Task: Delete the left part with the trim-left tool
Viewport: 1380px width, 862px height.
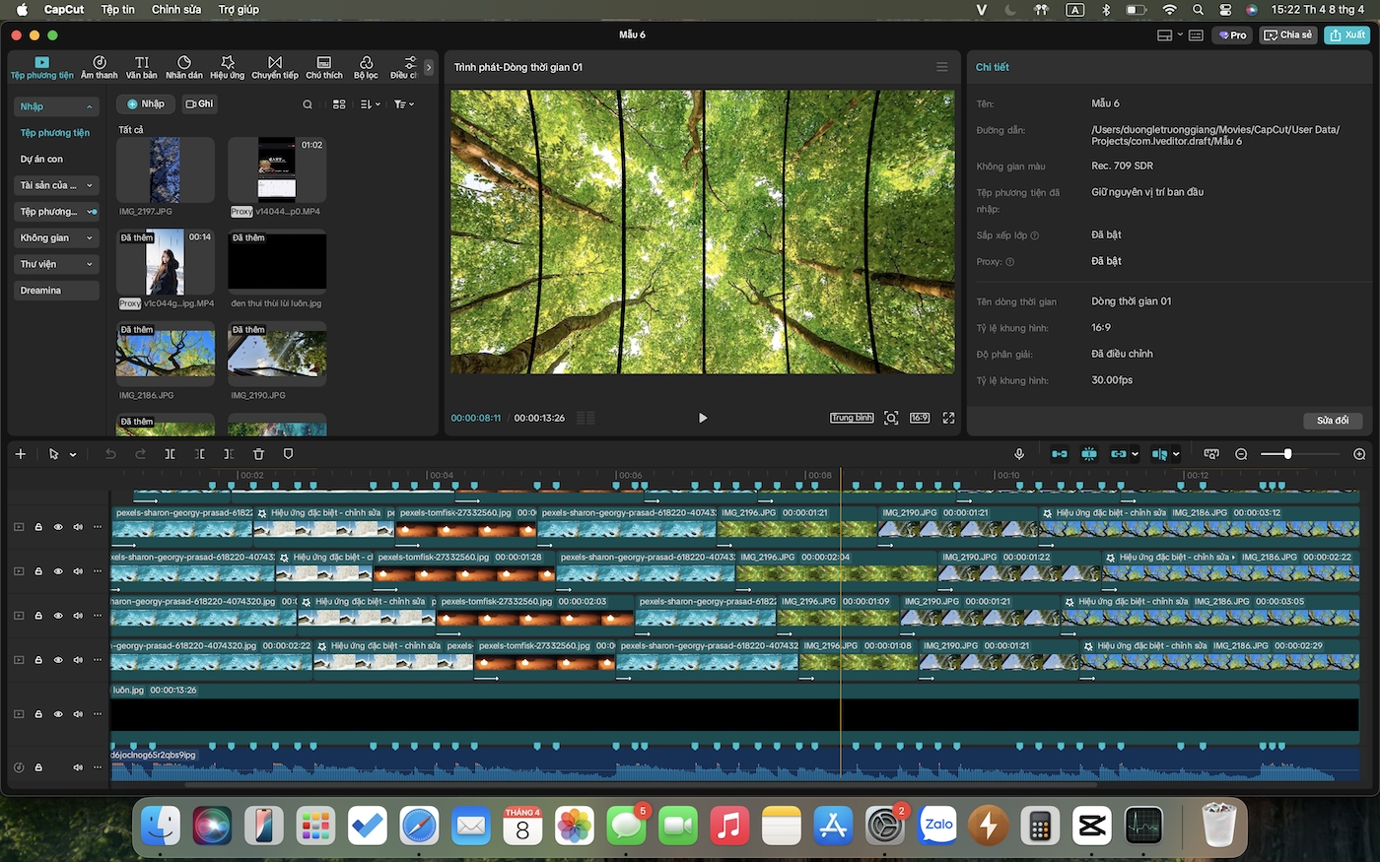Action: click(x=199, y=454)
